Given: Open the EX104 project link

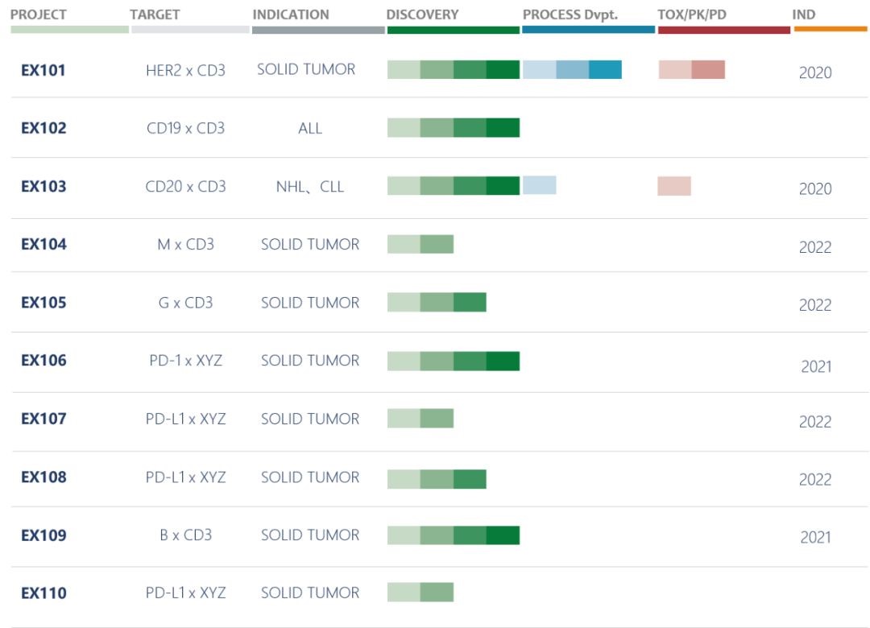Looking at the screenshot, I should coord(43,244).
